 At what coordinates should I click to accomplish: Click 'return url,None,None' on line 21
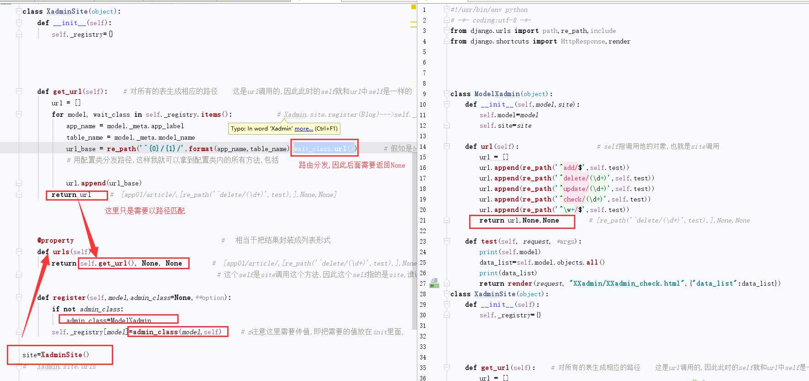click(519, 220)
